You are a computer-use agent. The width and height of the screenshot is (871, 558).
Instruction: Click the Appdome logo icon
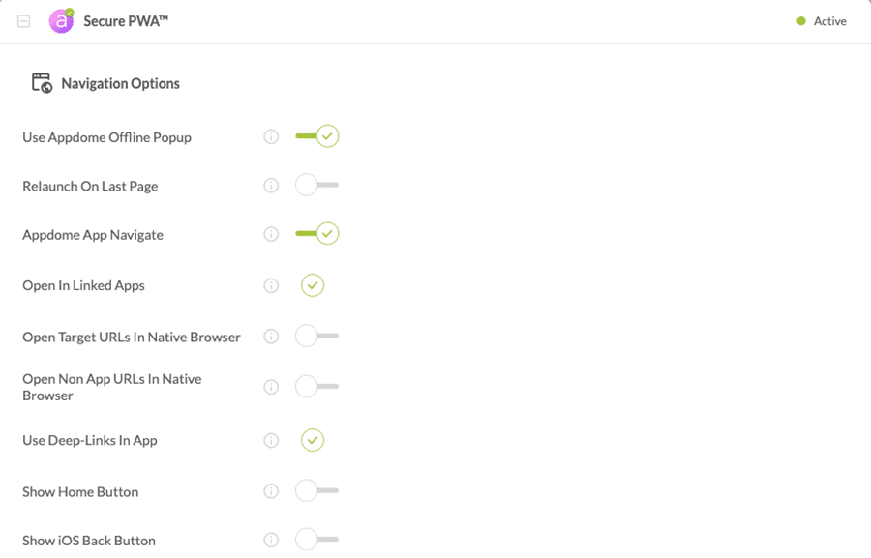[60, 20]
